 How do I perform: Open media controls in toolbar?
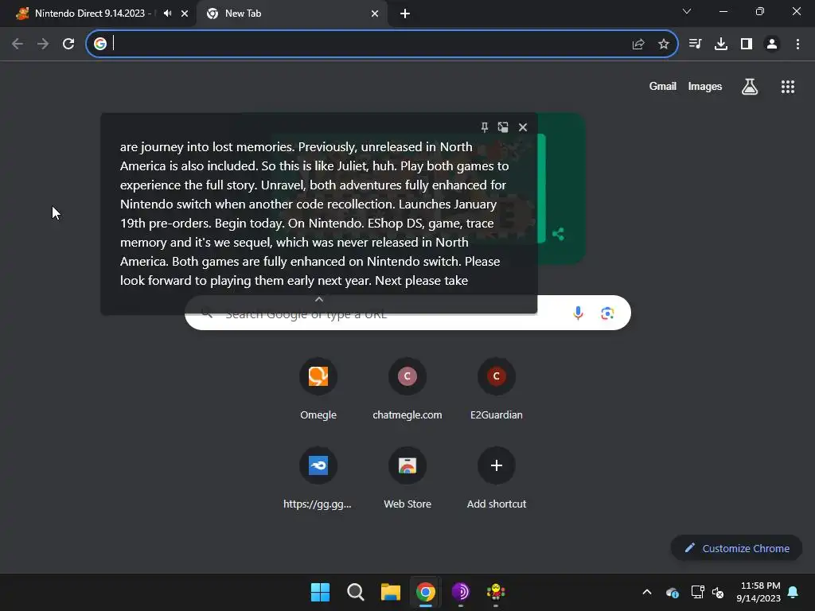[x=695, y=44]
